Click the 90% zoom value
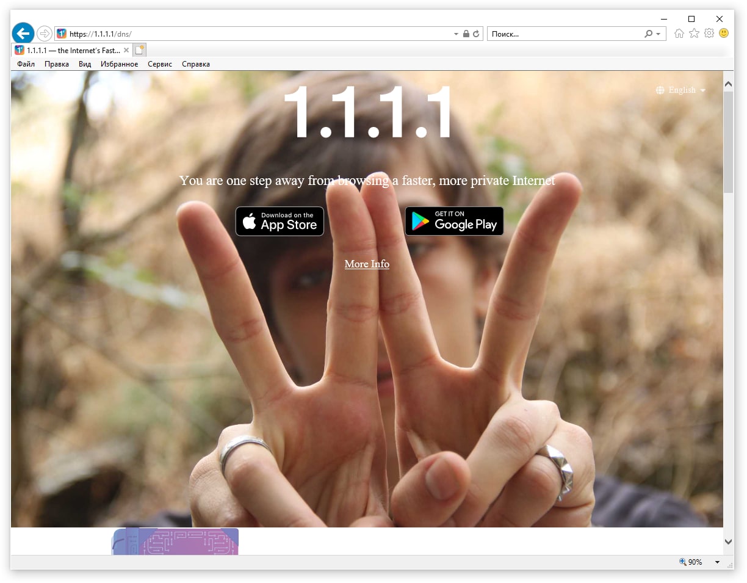Image resolution: width=747 pixels, height=583 pixels. (x=695, y=562)
